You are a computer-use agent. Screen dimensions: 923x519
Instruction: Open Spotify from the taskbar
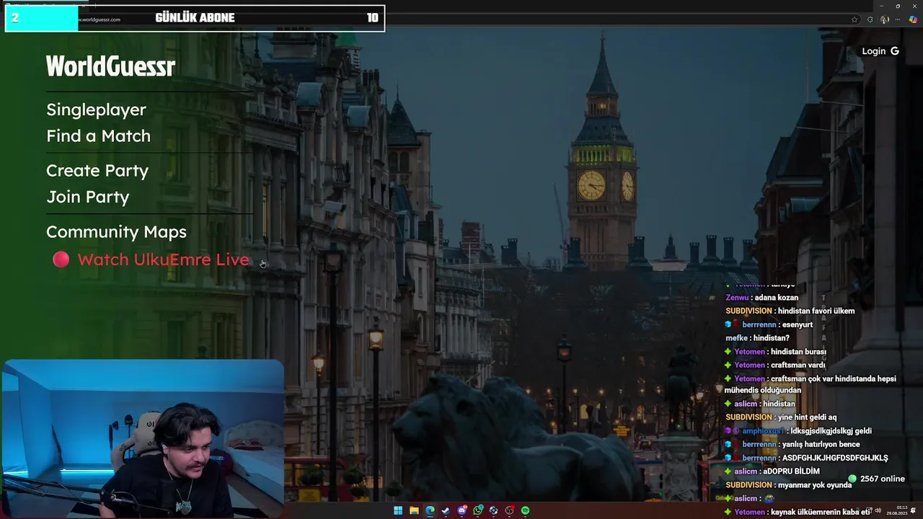point(525,510)
